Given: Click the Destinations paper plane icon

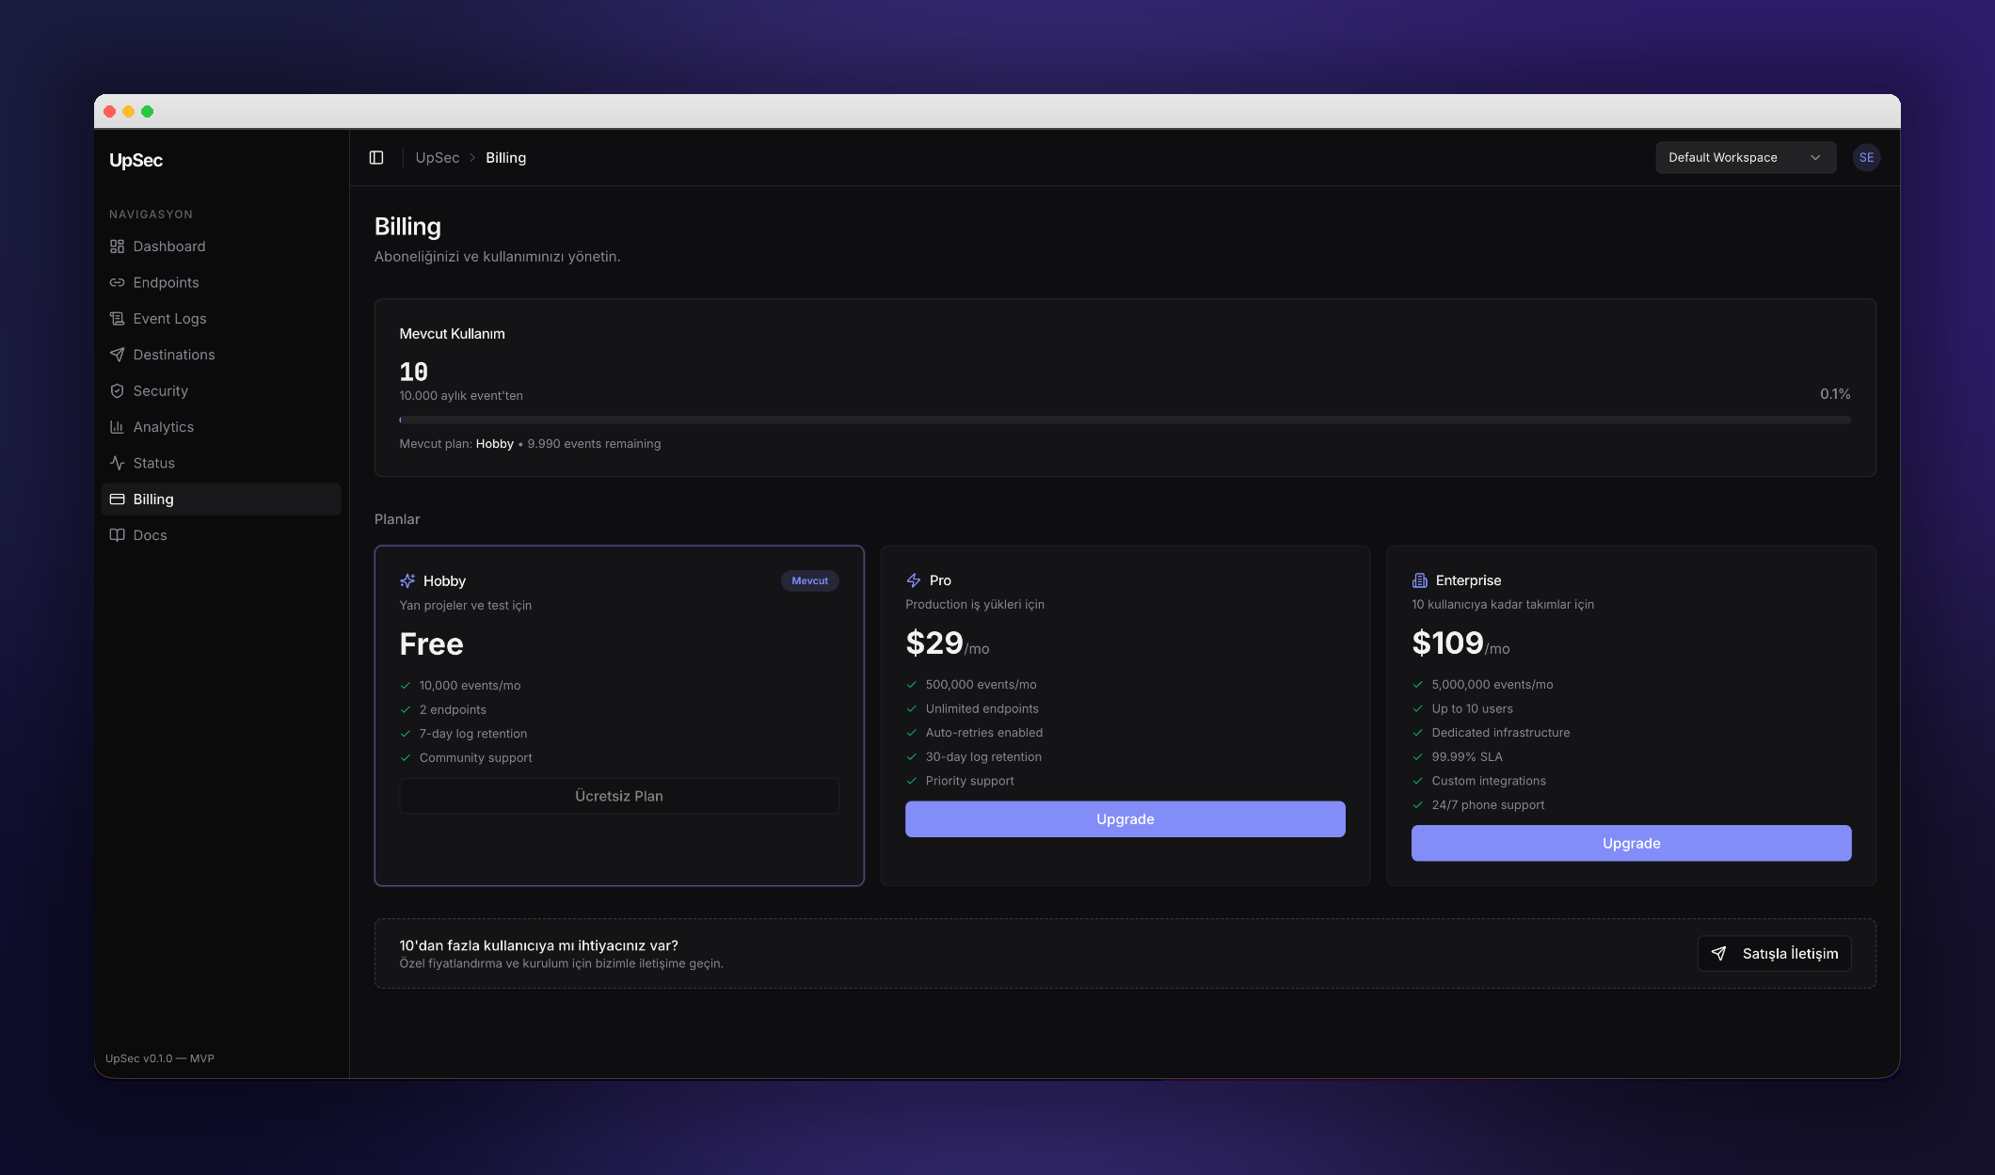Looking at the screenshot, I should tap(117, 355).
